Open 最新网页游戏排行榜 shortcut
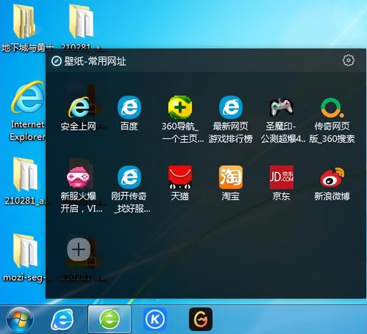 point(231,107)
